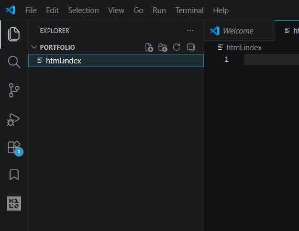Click html.index in the editor breadcrumb
Viewport: 299px width, 231px height.
point(244,48)
